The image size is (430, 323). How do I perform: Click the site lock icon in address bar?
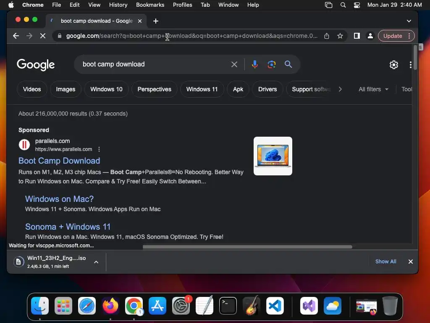(x=59, y=36)
